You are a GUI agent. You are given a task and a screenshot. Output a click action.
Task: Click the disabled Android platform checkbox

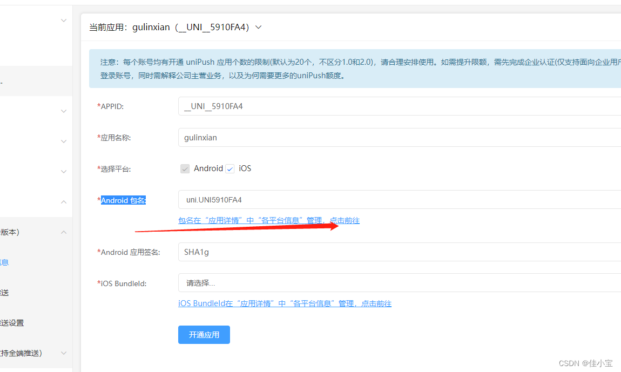pos(185,168)
